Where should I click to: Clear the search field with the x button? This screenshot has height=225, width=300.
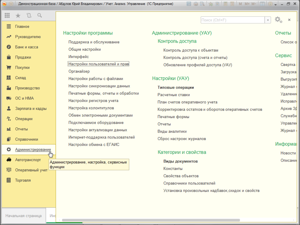click(x=268, y=20)
